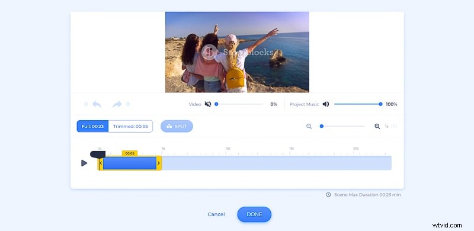474x231 pixels.
Task: Click the Video volume slider handle
Action: pos(216,104)
